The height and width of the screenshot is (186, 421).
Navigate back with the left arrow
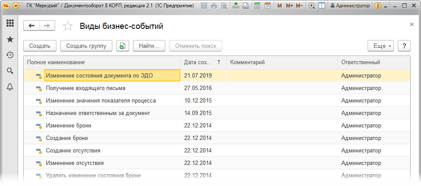point(31,26)
